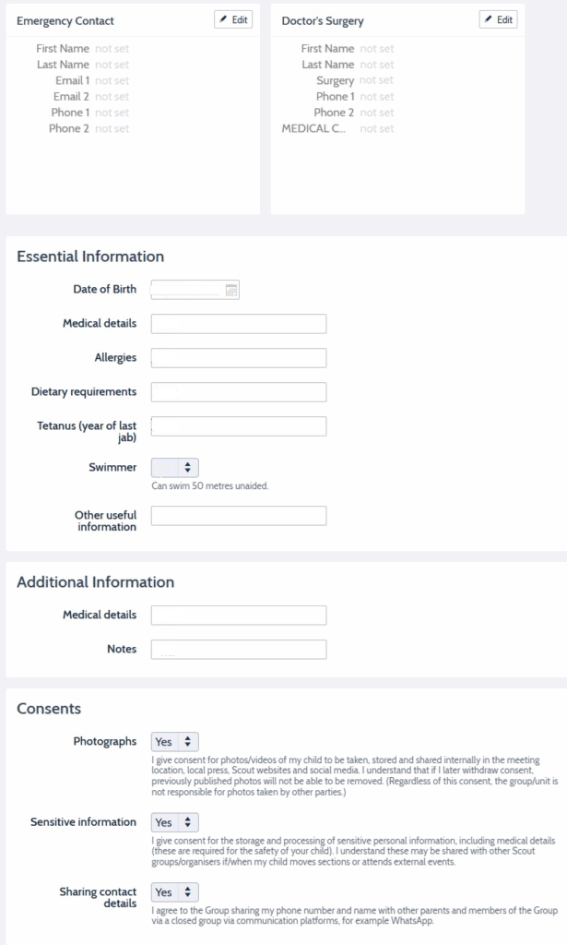Click Doctor's Surgery Phone 2 value
Image resolution: width=567 pixels, height=945 pixels.
coord(376,113)
